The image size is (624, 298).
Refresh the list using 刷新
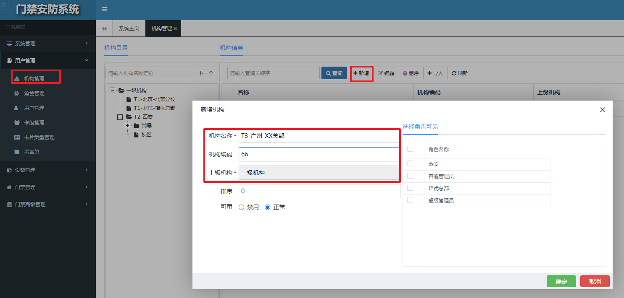click(460, 73)
